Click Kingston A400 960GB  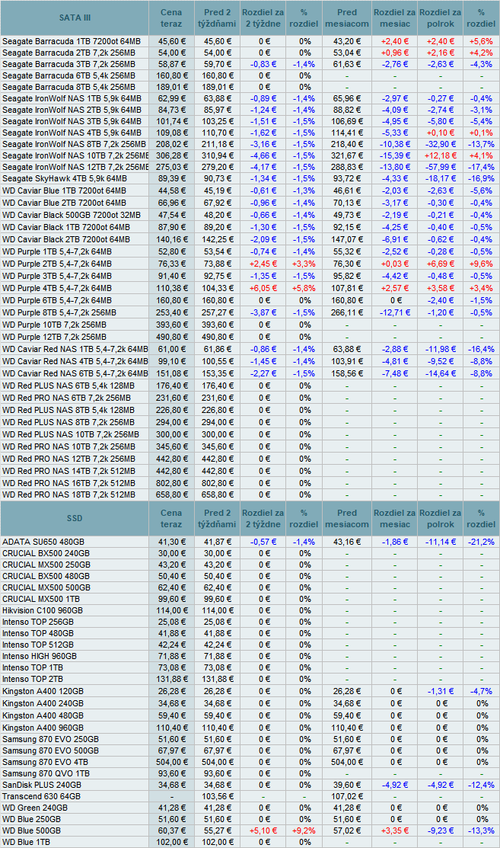[x=43, y=728]
